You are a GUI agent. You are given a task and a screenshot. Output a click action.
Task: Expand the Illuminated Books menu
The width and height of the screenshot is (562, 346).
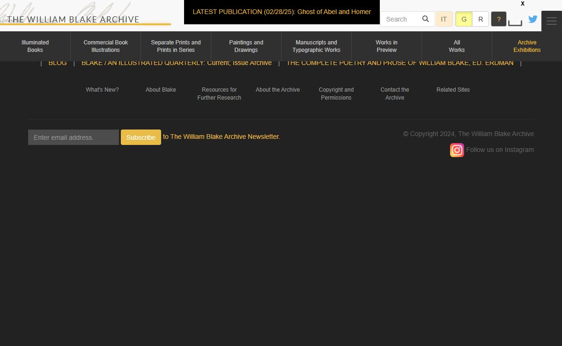[x=35, y=46]
